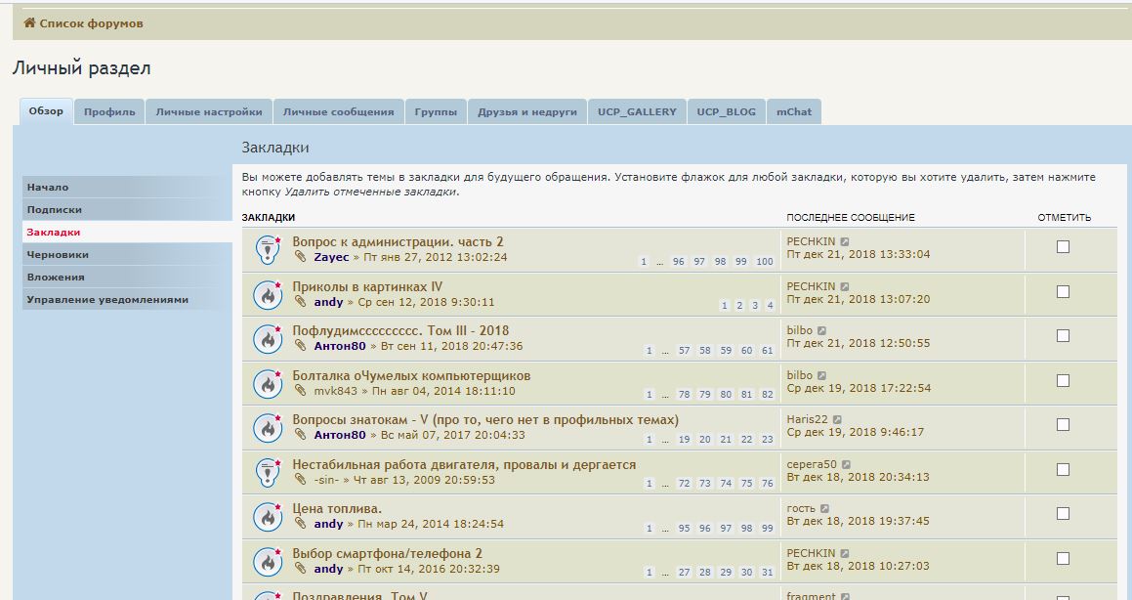Check the box for Вопрос к администрации bookmark
1132x600 pixels.
click(x=1063, y=247)
